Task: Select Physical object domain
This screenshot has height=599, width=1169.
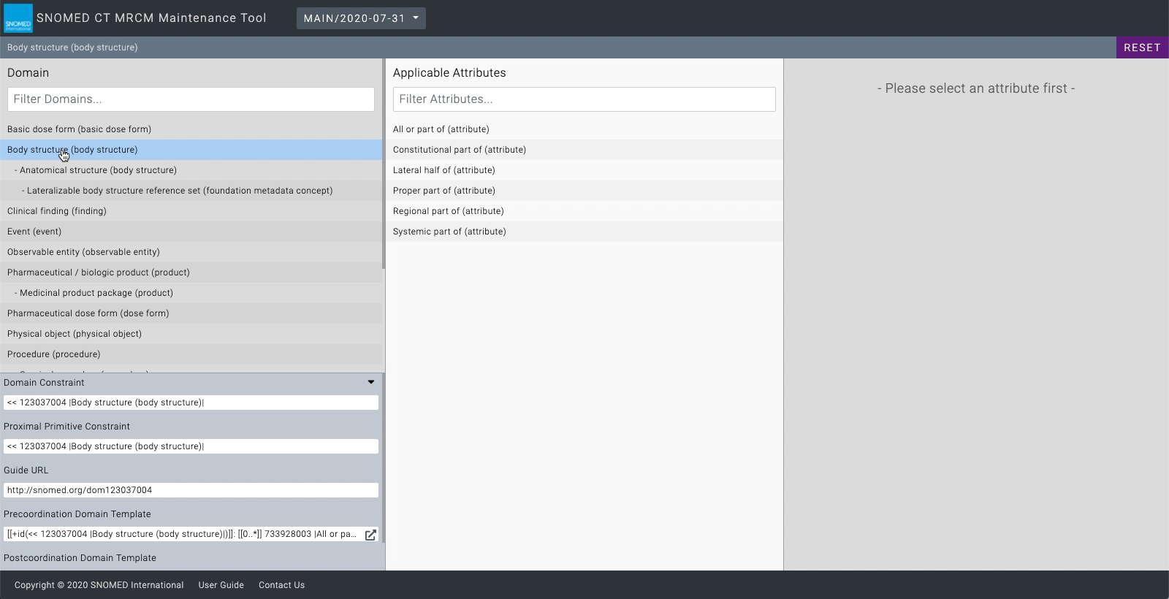Action: [x=191, y=334]
